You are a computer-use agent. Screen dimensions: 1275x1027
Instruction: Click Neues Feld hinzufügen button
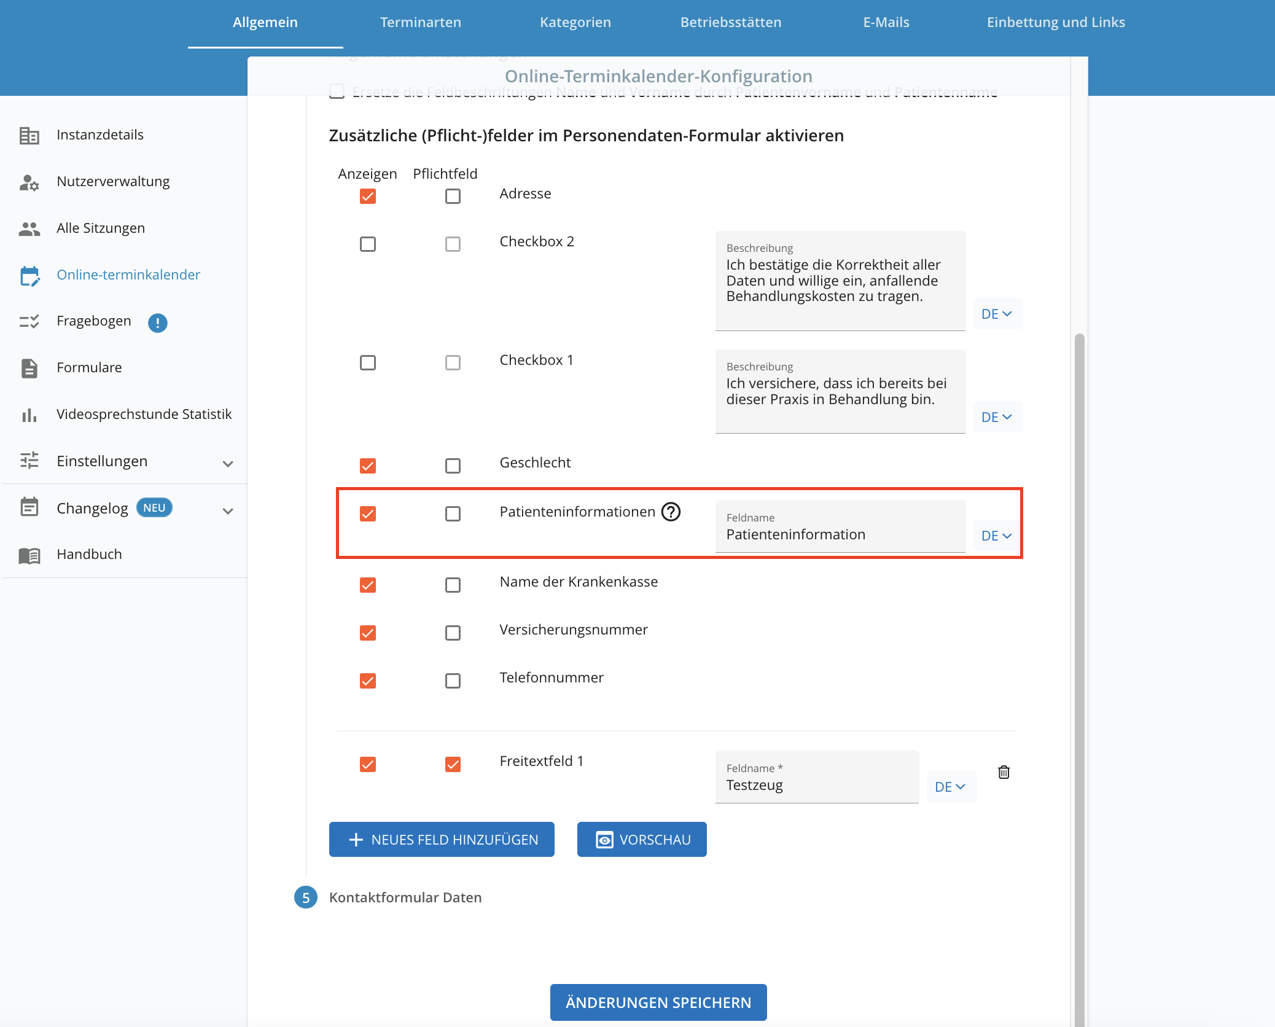(x=442, y=839)
